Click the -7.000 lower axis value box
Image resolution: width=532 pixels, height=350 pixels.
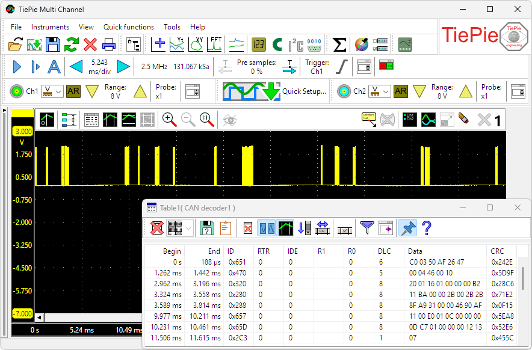(23, 313)
